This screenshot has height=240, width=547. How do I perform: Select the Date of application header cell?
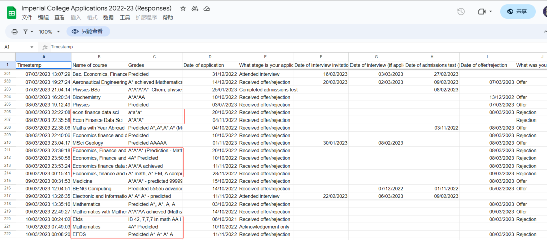pos(210,65)
